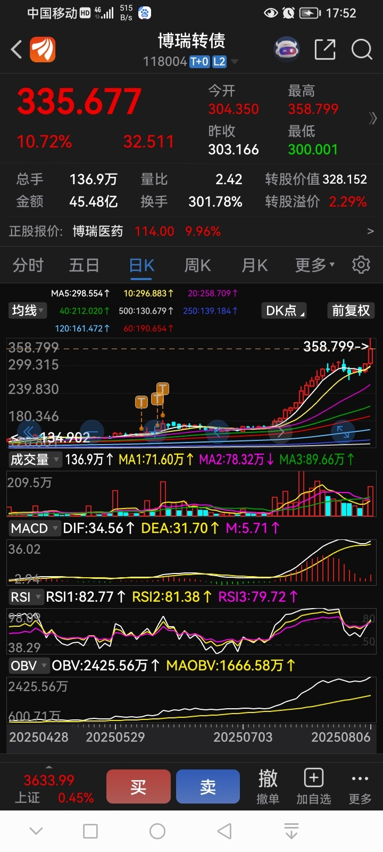The height and width of the screenshot is (852, 383).
Task: Tap the volume bar chart area
Action: pyautogui.click(x=190, y=495)
